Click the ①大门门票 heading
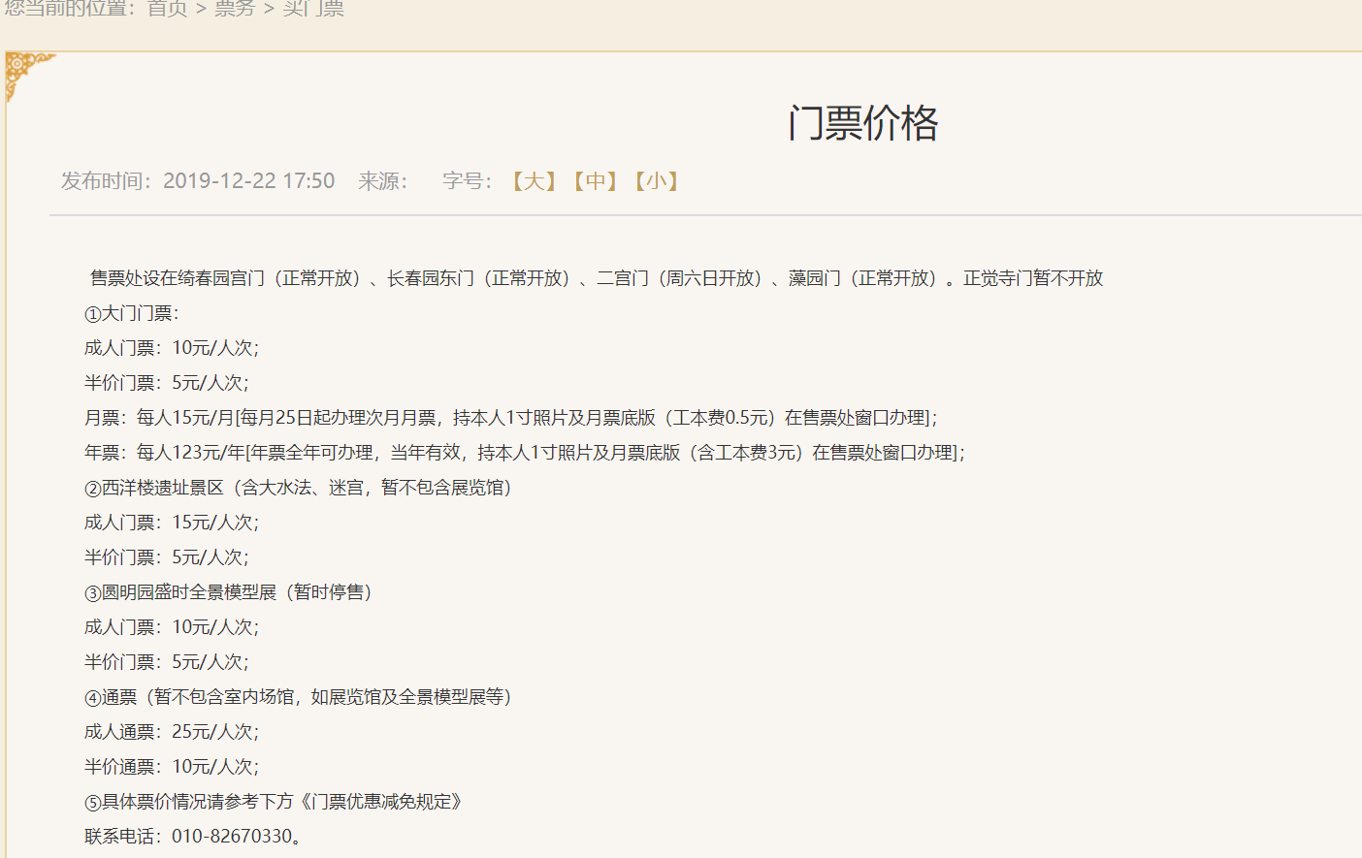 tap(132, 313)
